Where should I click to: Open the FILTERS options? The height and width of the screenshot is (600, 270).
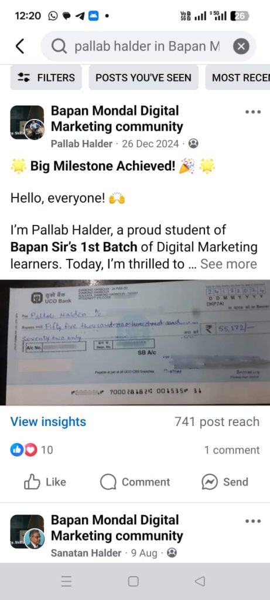pyautogui.click(x=46, y=78)
